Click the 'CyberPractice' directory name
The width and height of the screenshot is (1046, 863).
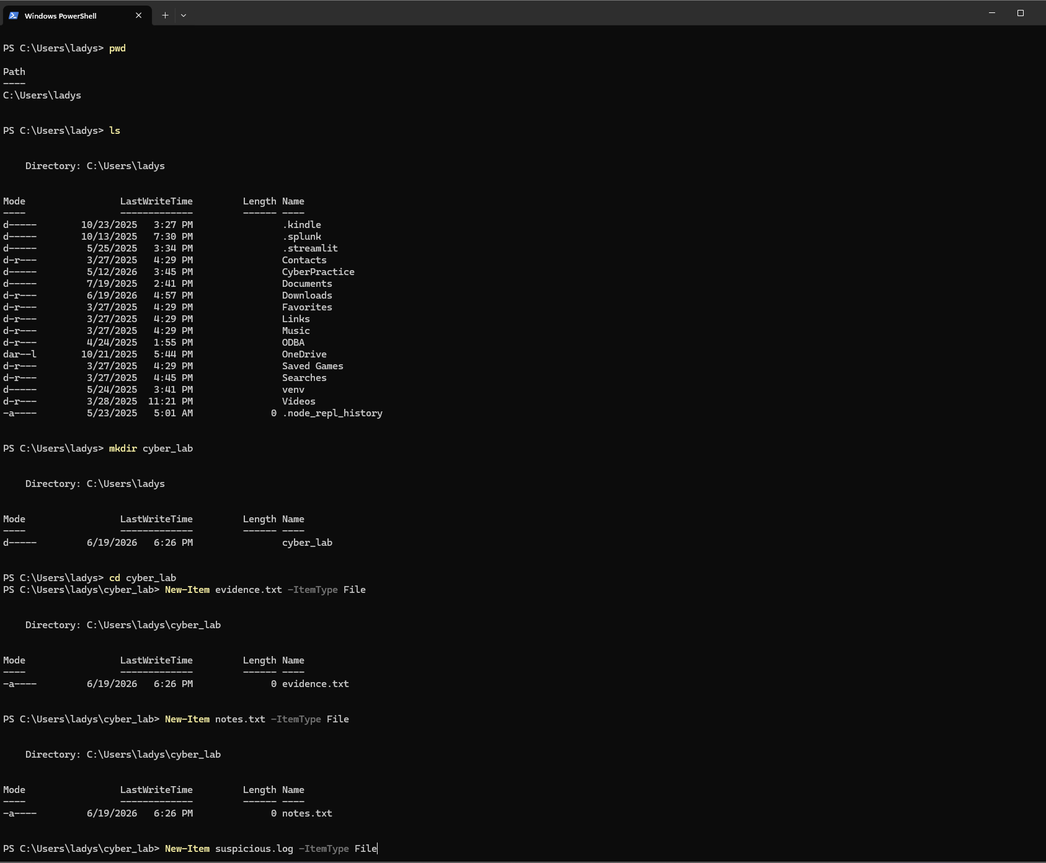(318, 272)
